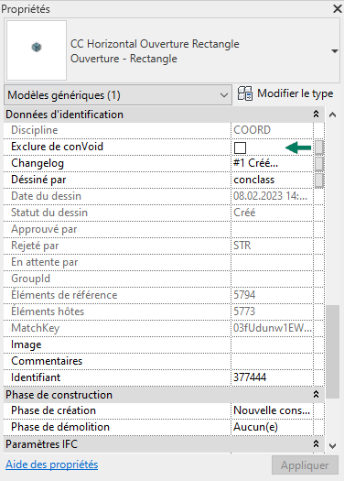Click the Image parameter label
The width and height of the screenshot is (344, 481).
[26, 344]
